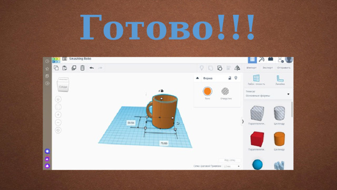Click the Align tool icon

coord(229,68)
